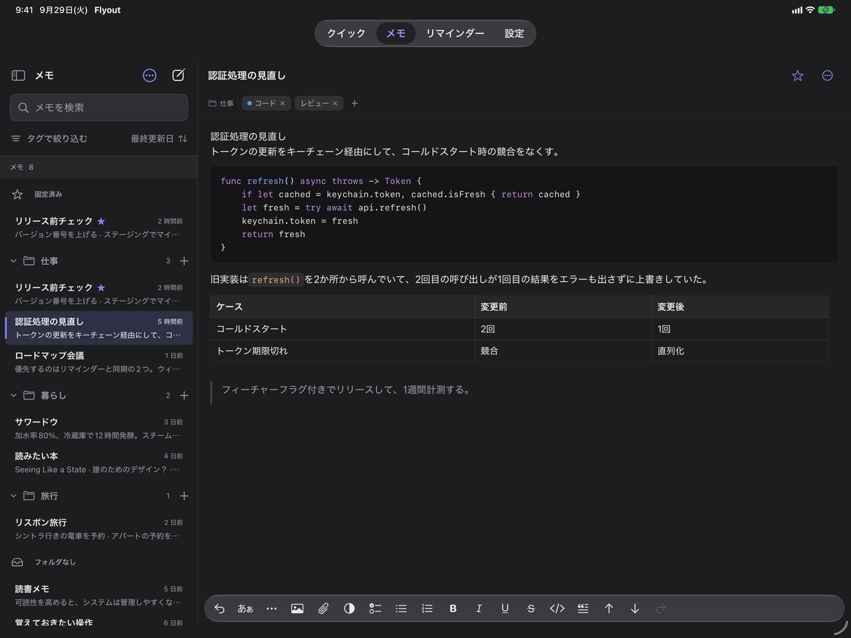Select the メモ tab
Image resolution: width=851 pixels, height=638 pixels.
[x=396, y=33]
